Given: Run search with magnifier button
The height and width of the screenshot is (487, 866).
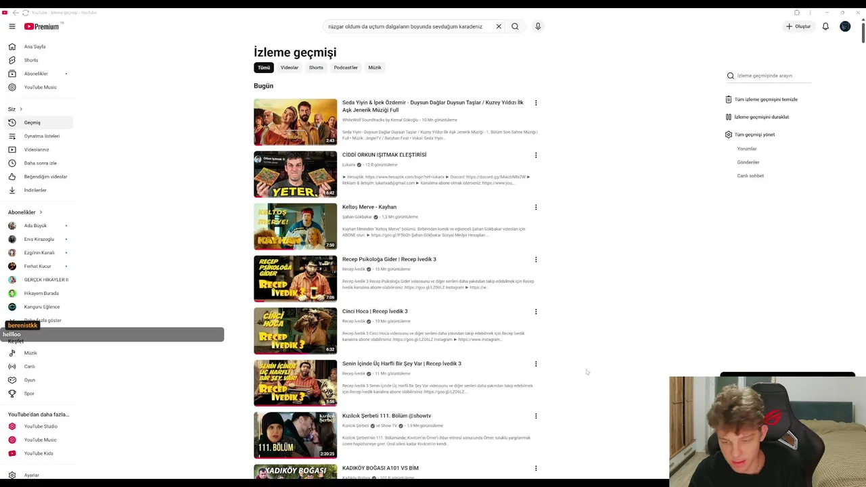Looking at the screenshot, I should [515, 26].
